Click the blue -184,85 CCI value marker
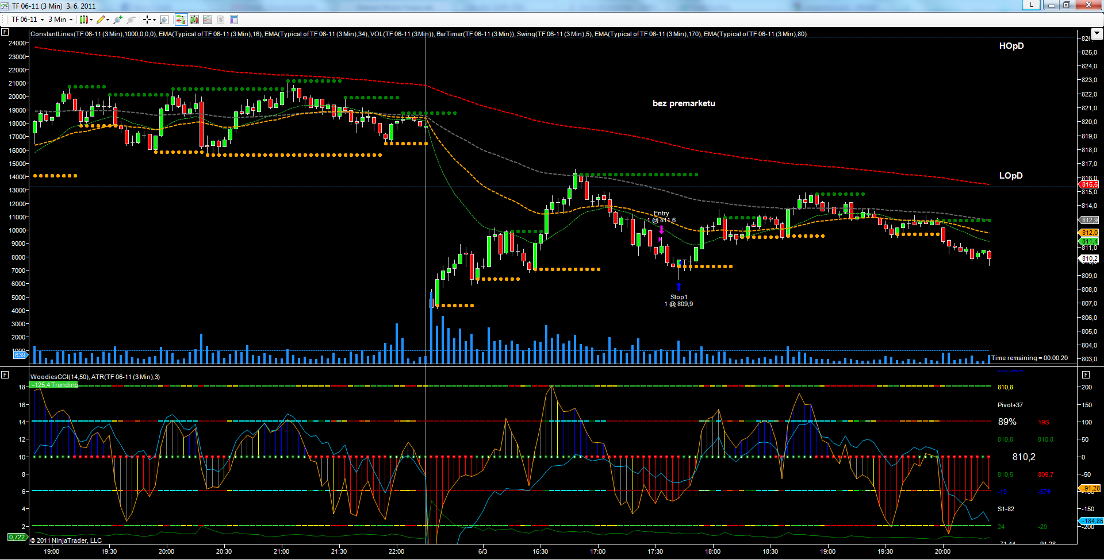This screenshot has width=1104, height=560. point(1091,521)
